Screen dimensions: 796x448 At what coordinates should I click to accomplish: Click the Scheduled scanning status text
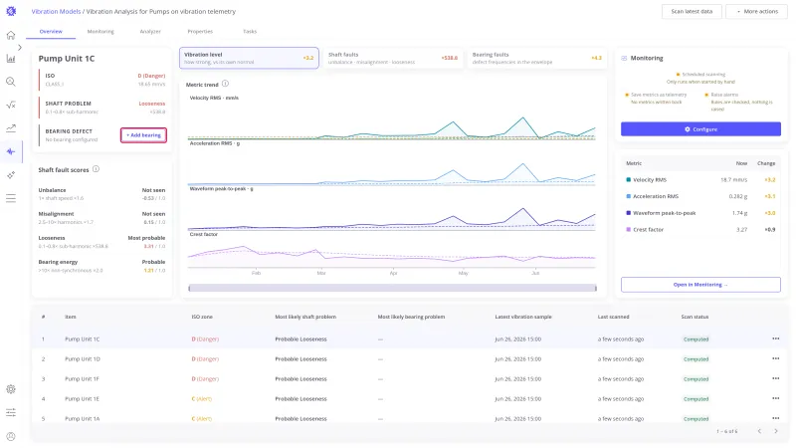point(703,74)
